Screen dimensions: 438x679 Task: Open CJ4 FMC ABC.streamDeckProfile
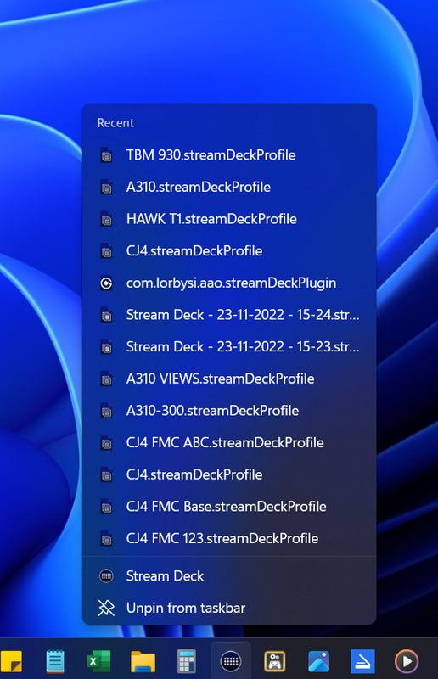(229, 443)
